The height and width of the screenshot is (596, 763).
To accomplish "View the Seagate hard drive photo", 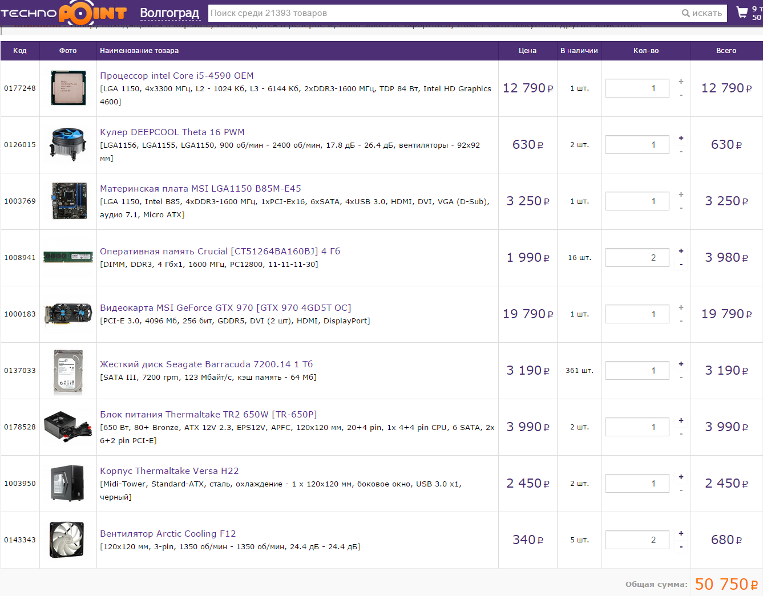I will tap(68, 372).
